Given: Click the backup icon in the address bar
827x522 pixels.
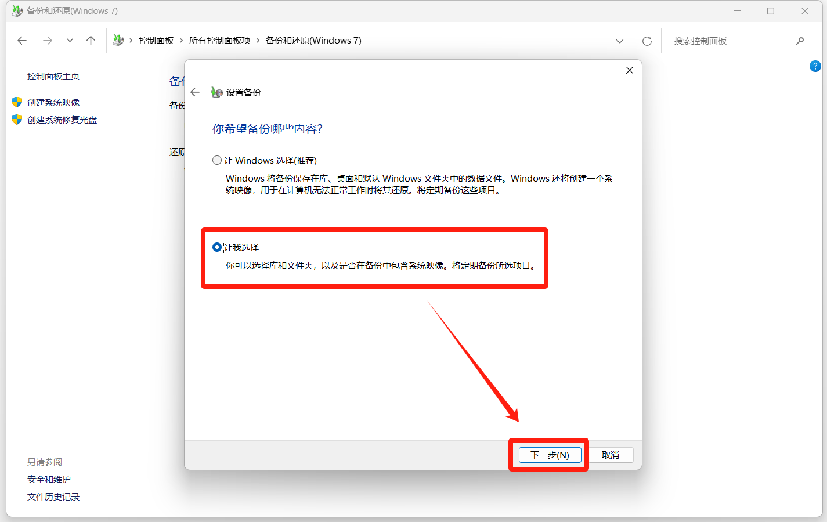Looking at the screenshot, I should click(118, 41).
